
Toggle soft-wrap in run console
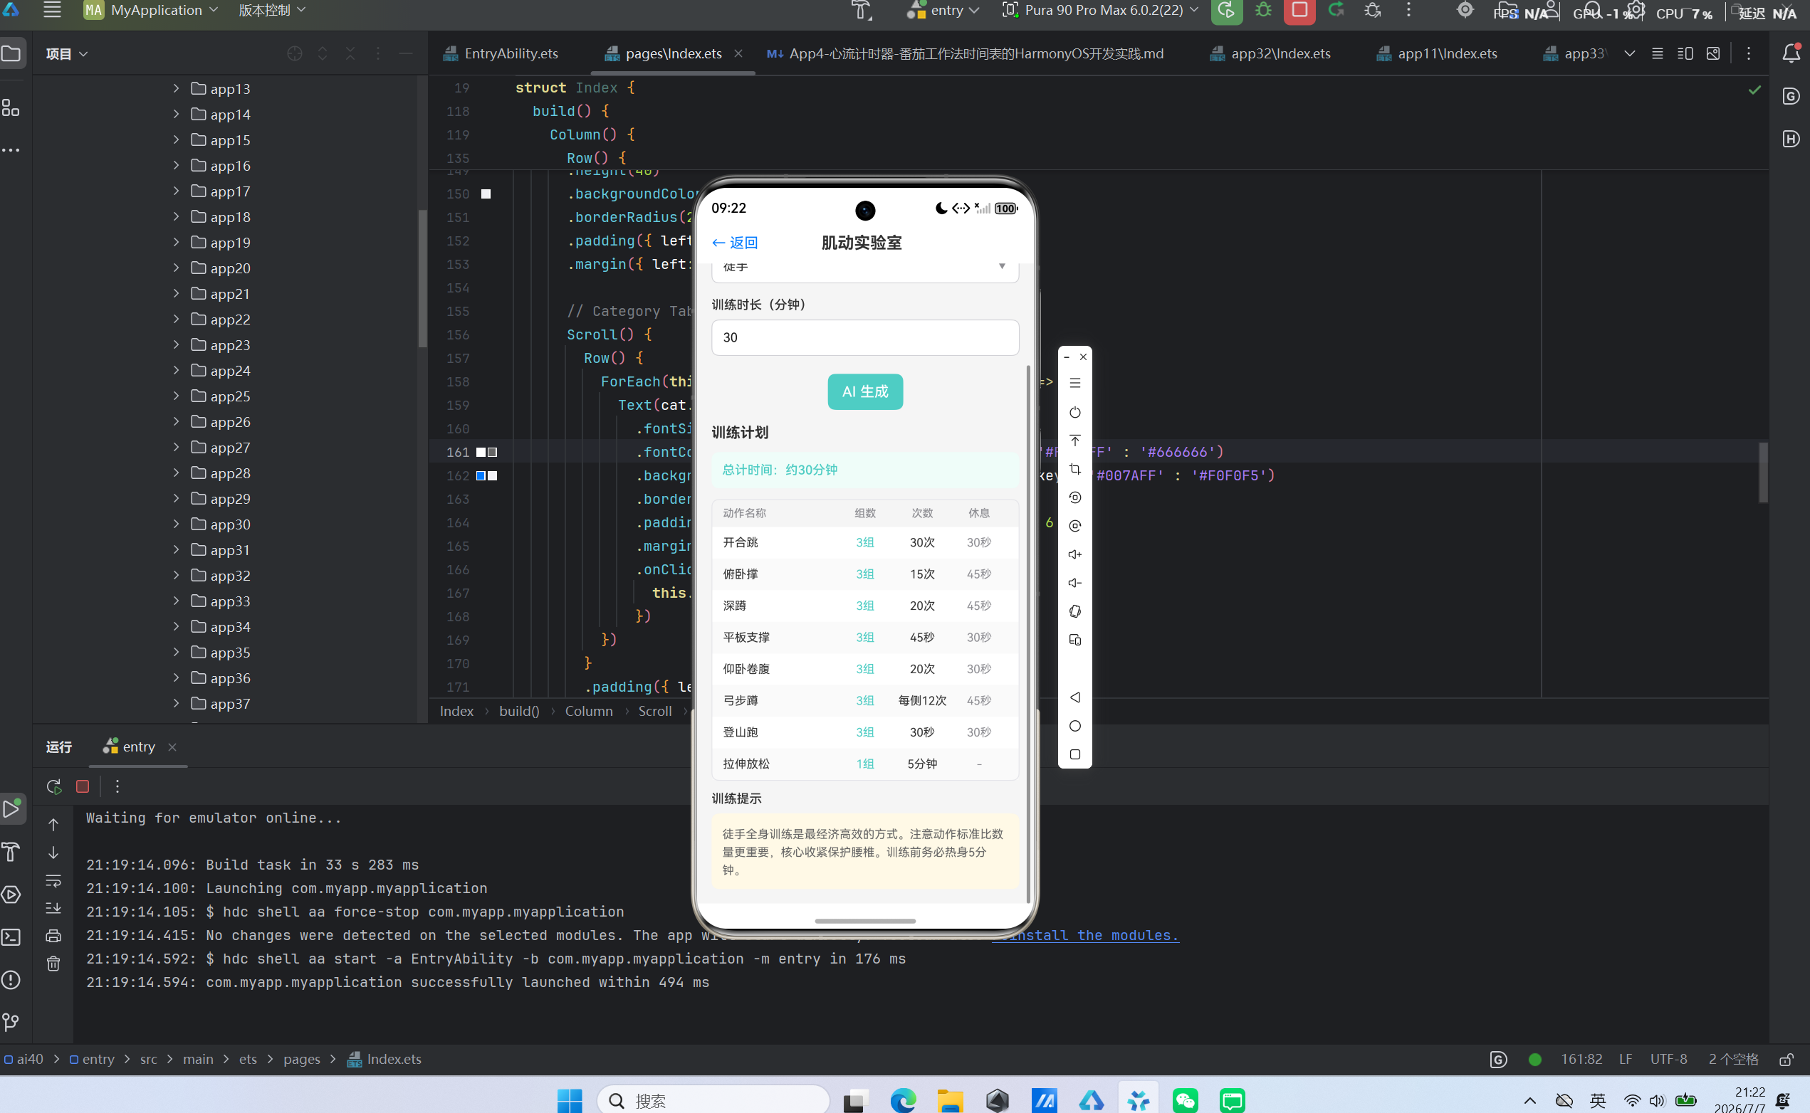(x=53, y=880)
